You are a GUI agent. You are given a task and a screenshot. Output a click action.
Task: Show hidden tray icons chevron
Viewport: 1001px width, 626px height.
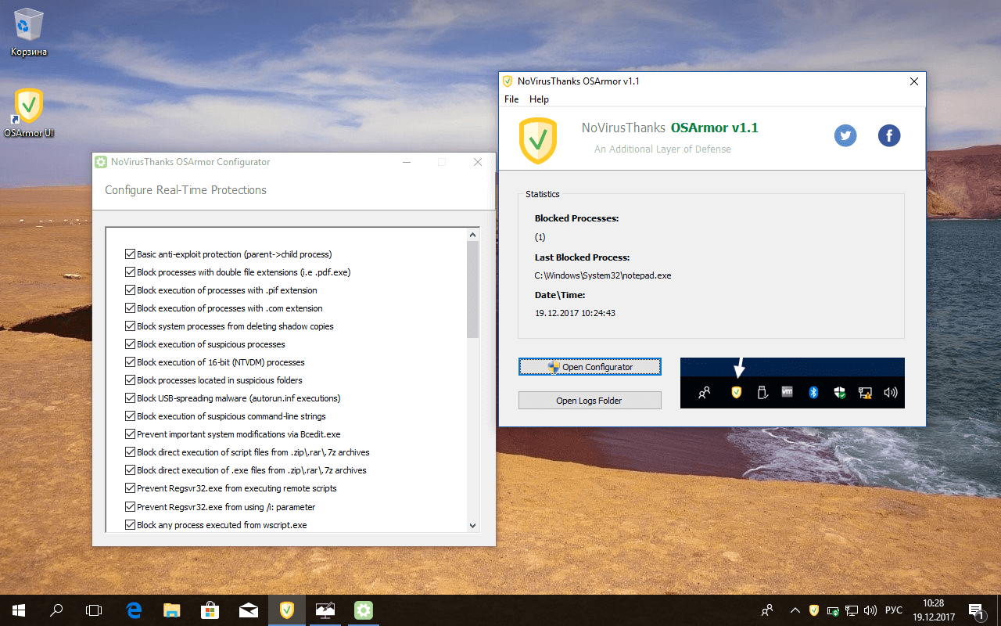(795, 610)
